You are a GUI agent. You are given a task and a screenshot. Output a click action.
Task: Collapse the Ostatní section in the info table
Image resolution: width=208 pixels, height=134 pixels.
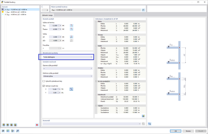(x=96, y=68)
